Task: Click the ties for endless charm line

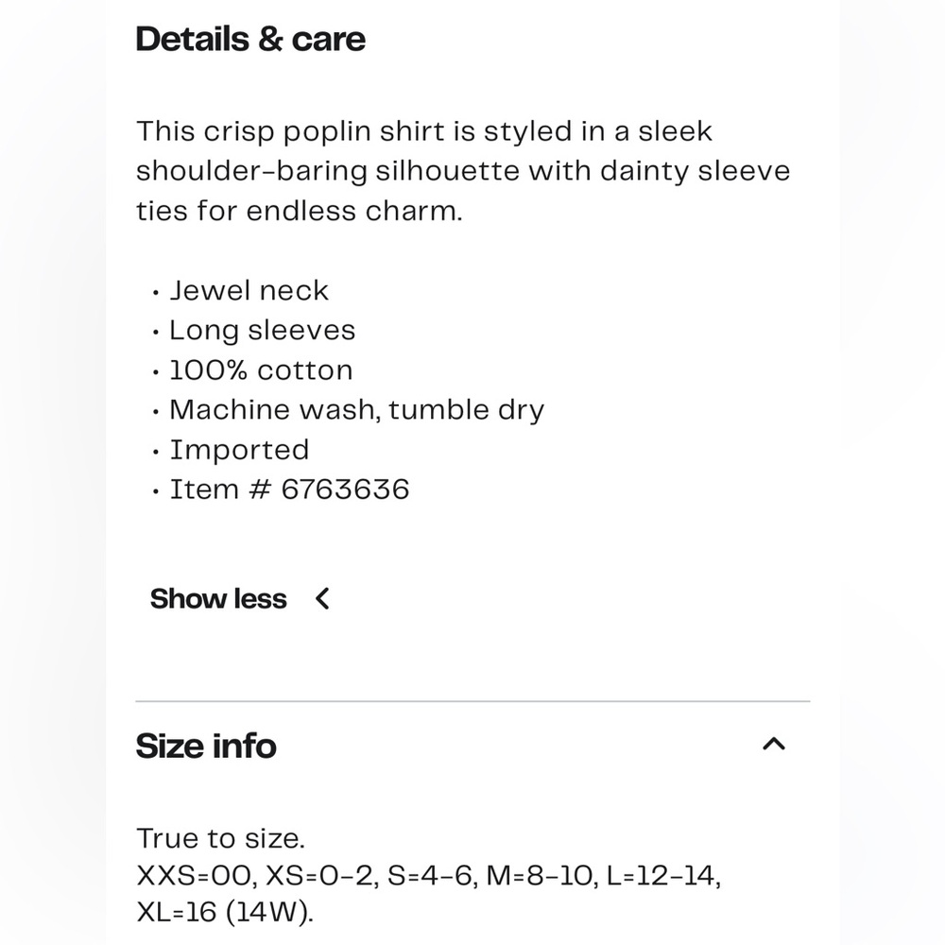Action: [x=300, y=211]
